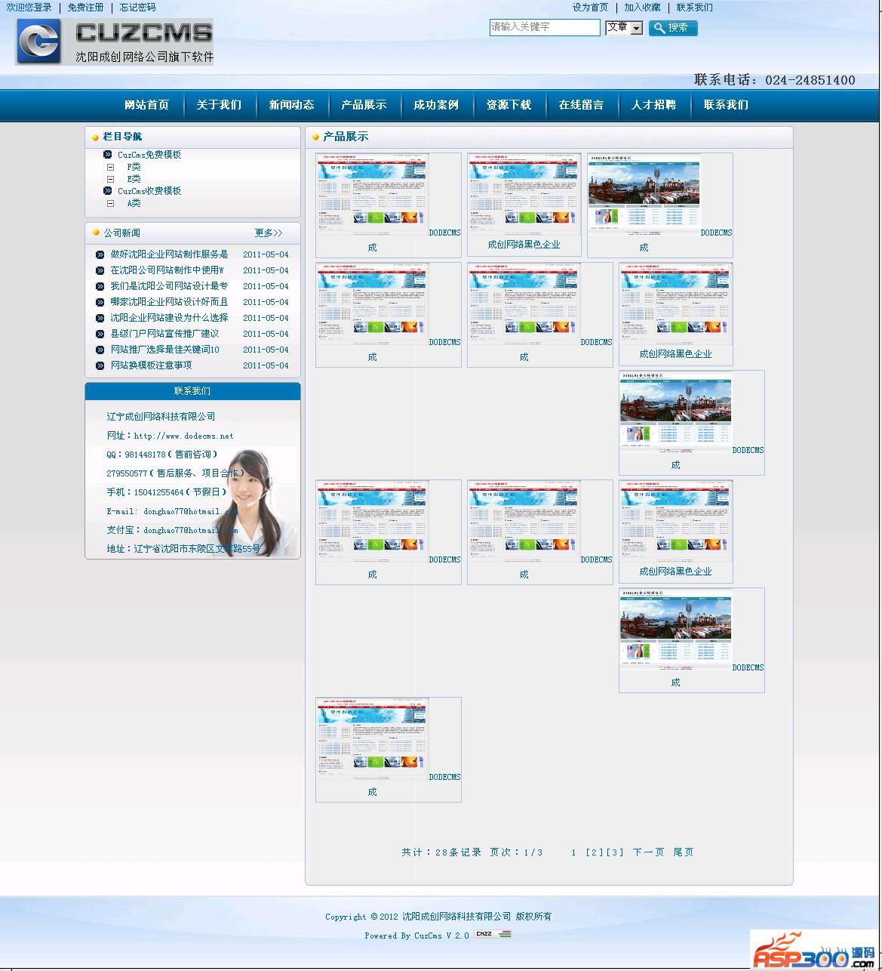Click the 忘记密码 link
The width and height of the screenshot is (882, 971).
(x=138, y=8)
